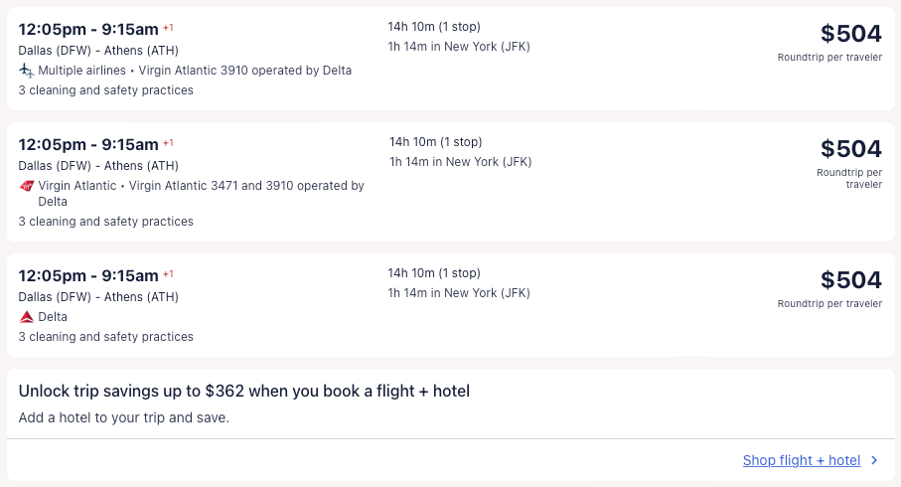Show cleaning and safety practices for Delta flight
Screen dimensions: 901x487
[105, 337]
